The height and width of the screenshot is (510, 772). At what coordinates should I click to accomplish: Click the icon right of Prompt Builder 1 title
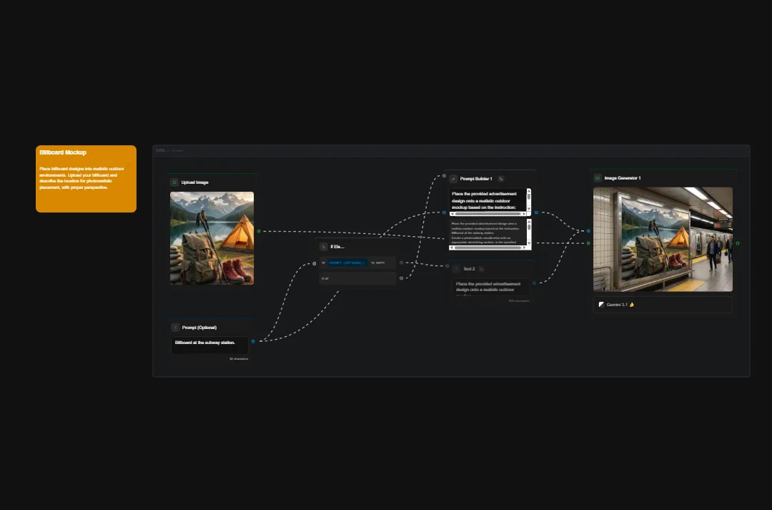(x=501, y=179)
